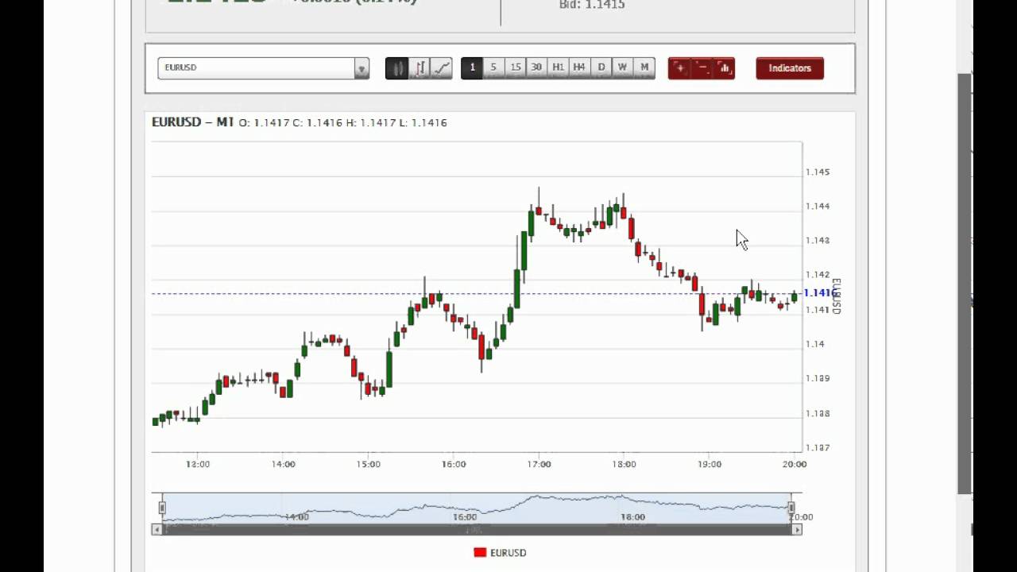
Task: Select the 1-minute timeframe
Action: coord(472,68)
